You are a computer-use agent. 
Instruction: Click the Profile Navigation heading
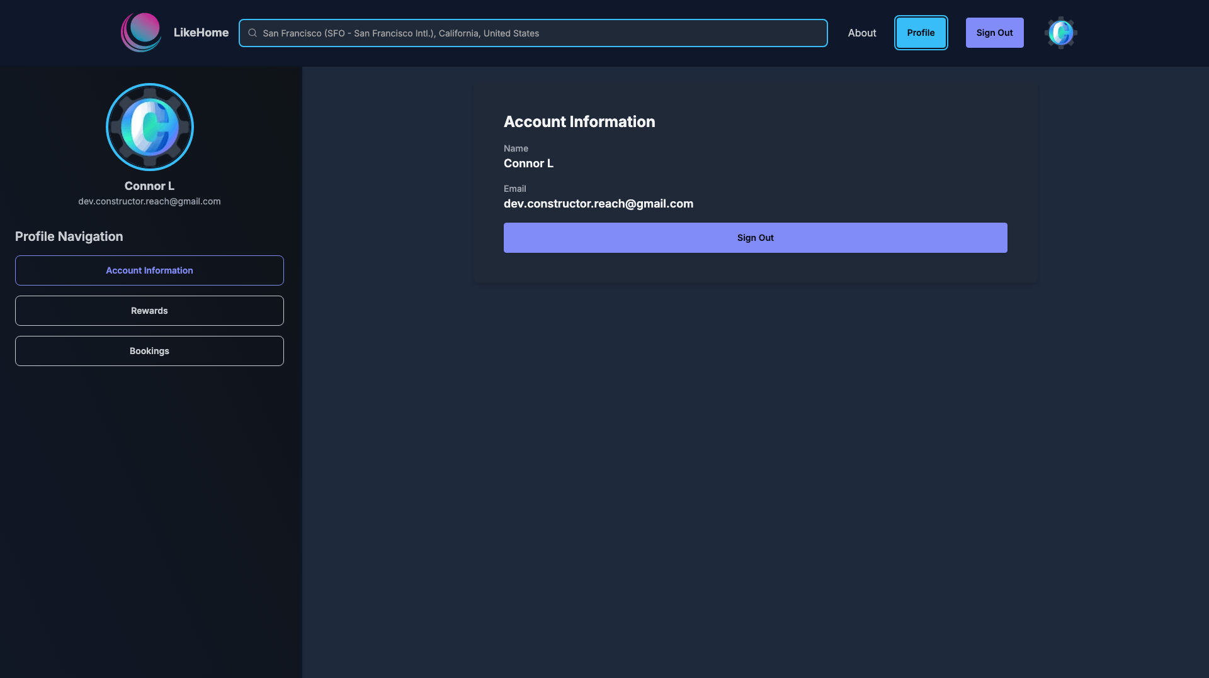pyautogui.click(x=69, y=236)
